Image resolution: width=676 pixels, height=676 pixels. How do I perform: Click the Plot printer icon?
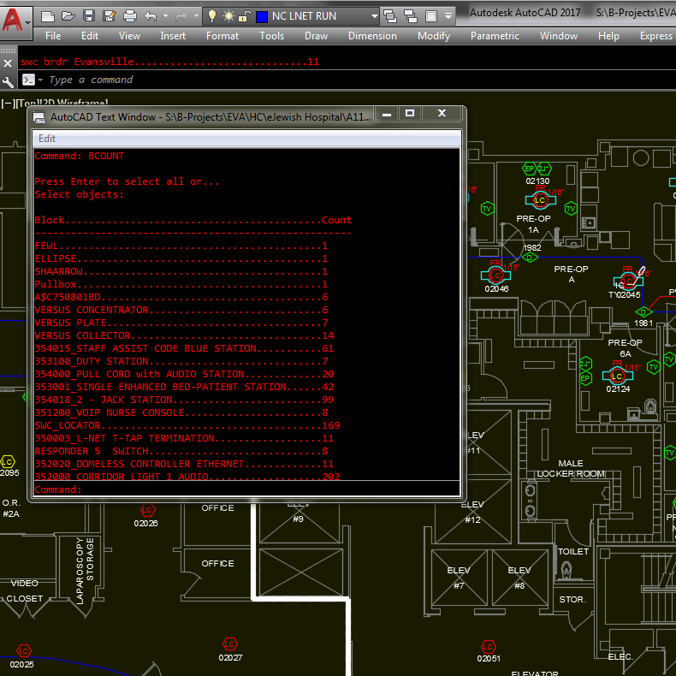[x=130, y=16]
